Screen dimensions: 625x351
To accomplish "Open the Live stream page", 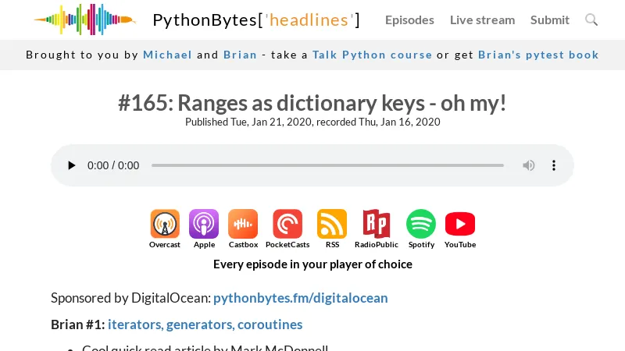I will [x=482, y=19].
